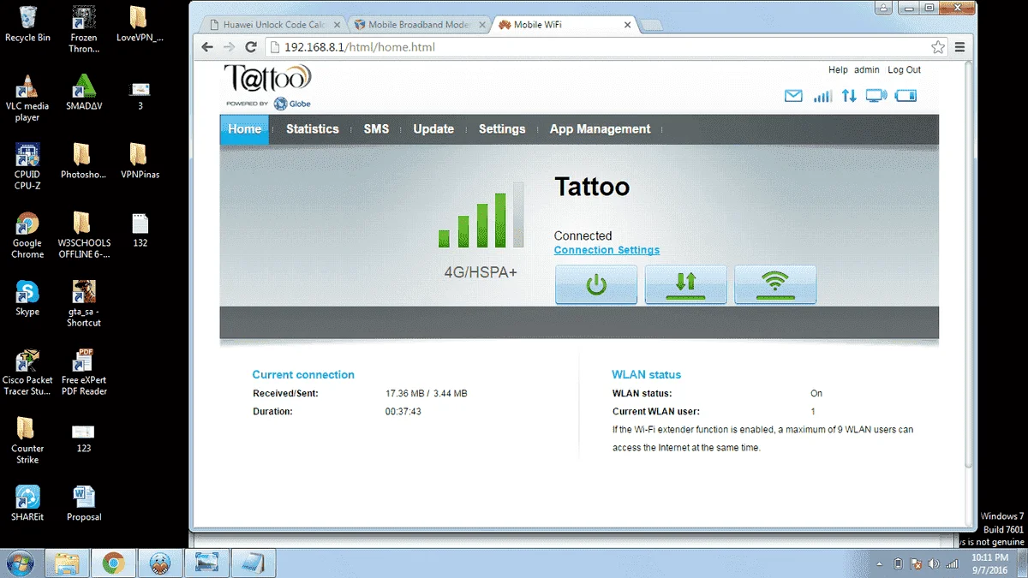1028x578 pixels.
Task: Select the Free eXPert PDF Reader icon
Action: point(84,372)
